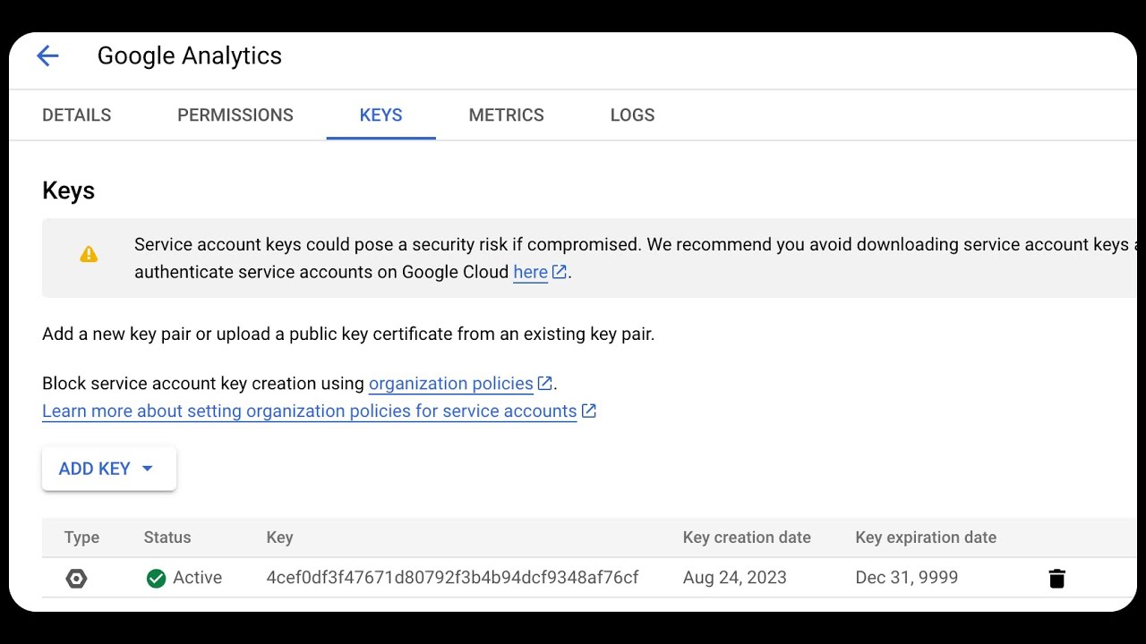The width and height of the screenshot is (1146, 644).
Task: Click the back arrow icon
Action: point(47,56)
